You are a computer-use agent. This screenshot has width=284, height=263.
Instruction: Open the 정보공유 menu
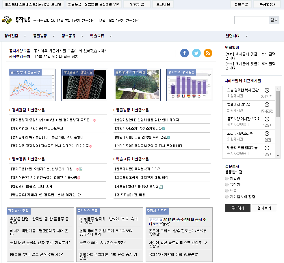[68, 36]
